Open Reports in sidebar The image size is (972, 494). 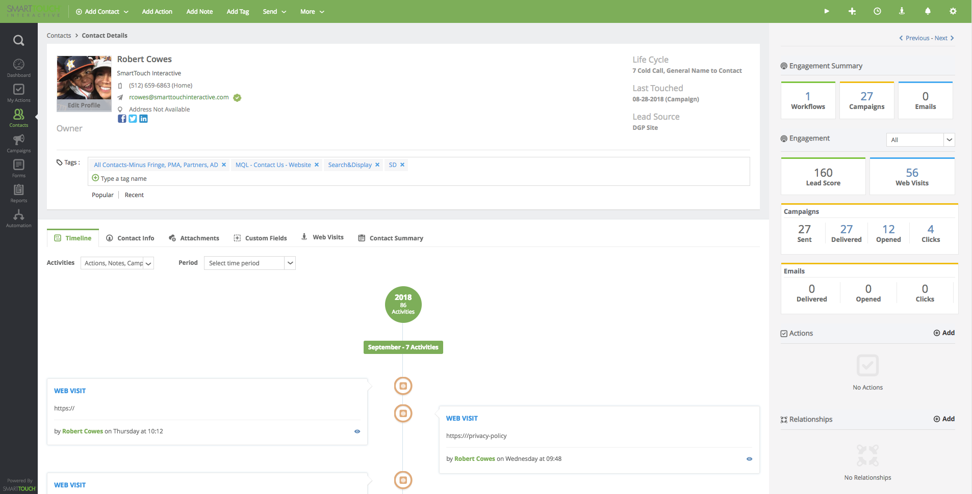coord(19,194)
